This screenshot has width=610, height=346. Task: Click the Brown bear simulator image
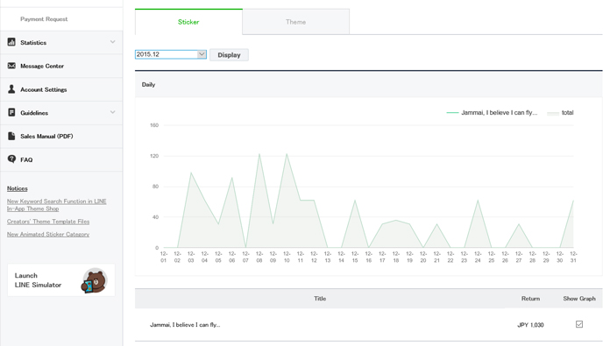click(95, 280)
